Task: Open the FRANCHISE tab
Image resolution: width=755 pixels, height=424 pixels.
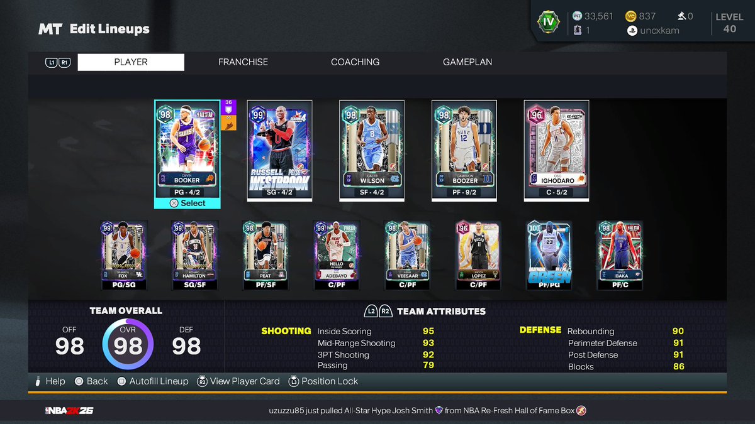Action: click(x=243, y=62)
